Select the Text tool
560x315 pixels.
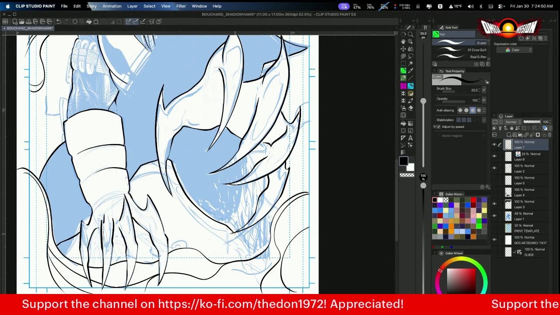click(x=410, y=138)
